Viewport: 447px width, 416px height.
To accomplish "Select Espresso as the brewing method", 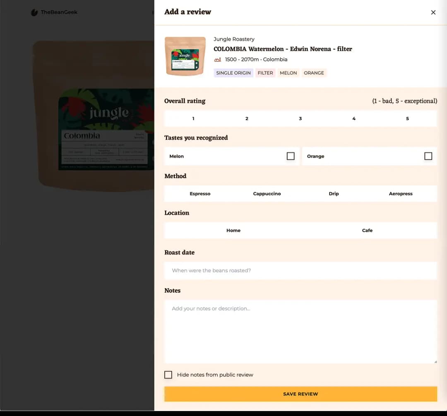I will (x=200, y=193).
